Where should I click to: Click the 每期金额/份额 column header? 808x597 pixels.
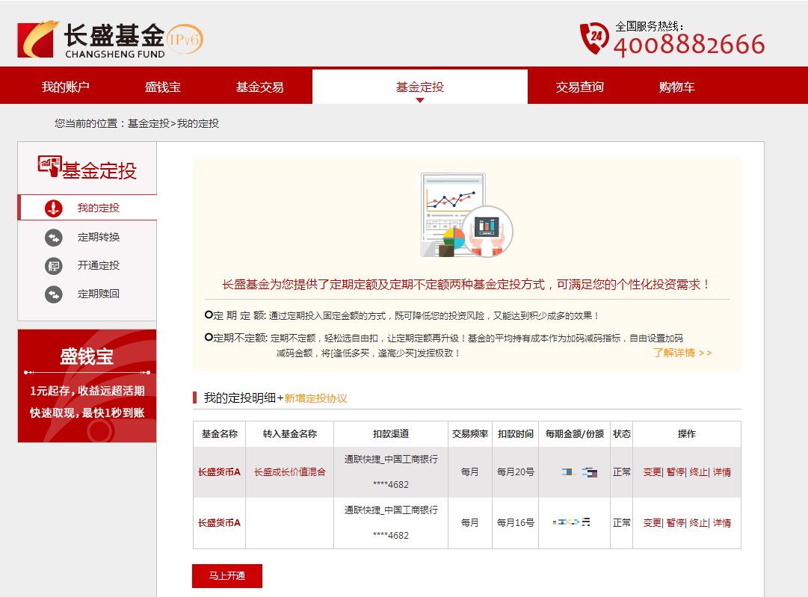click(575, 433)
